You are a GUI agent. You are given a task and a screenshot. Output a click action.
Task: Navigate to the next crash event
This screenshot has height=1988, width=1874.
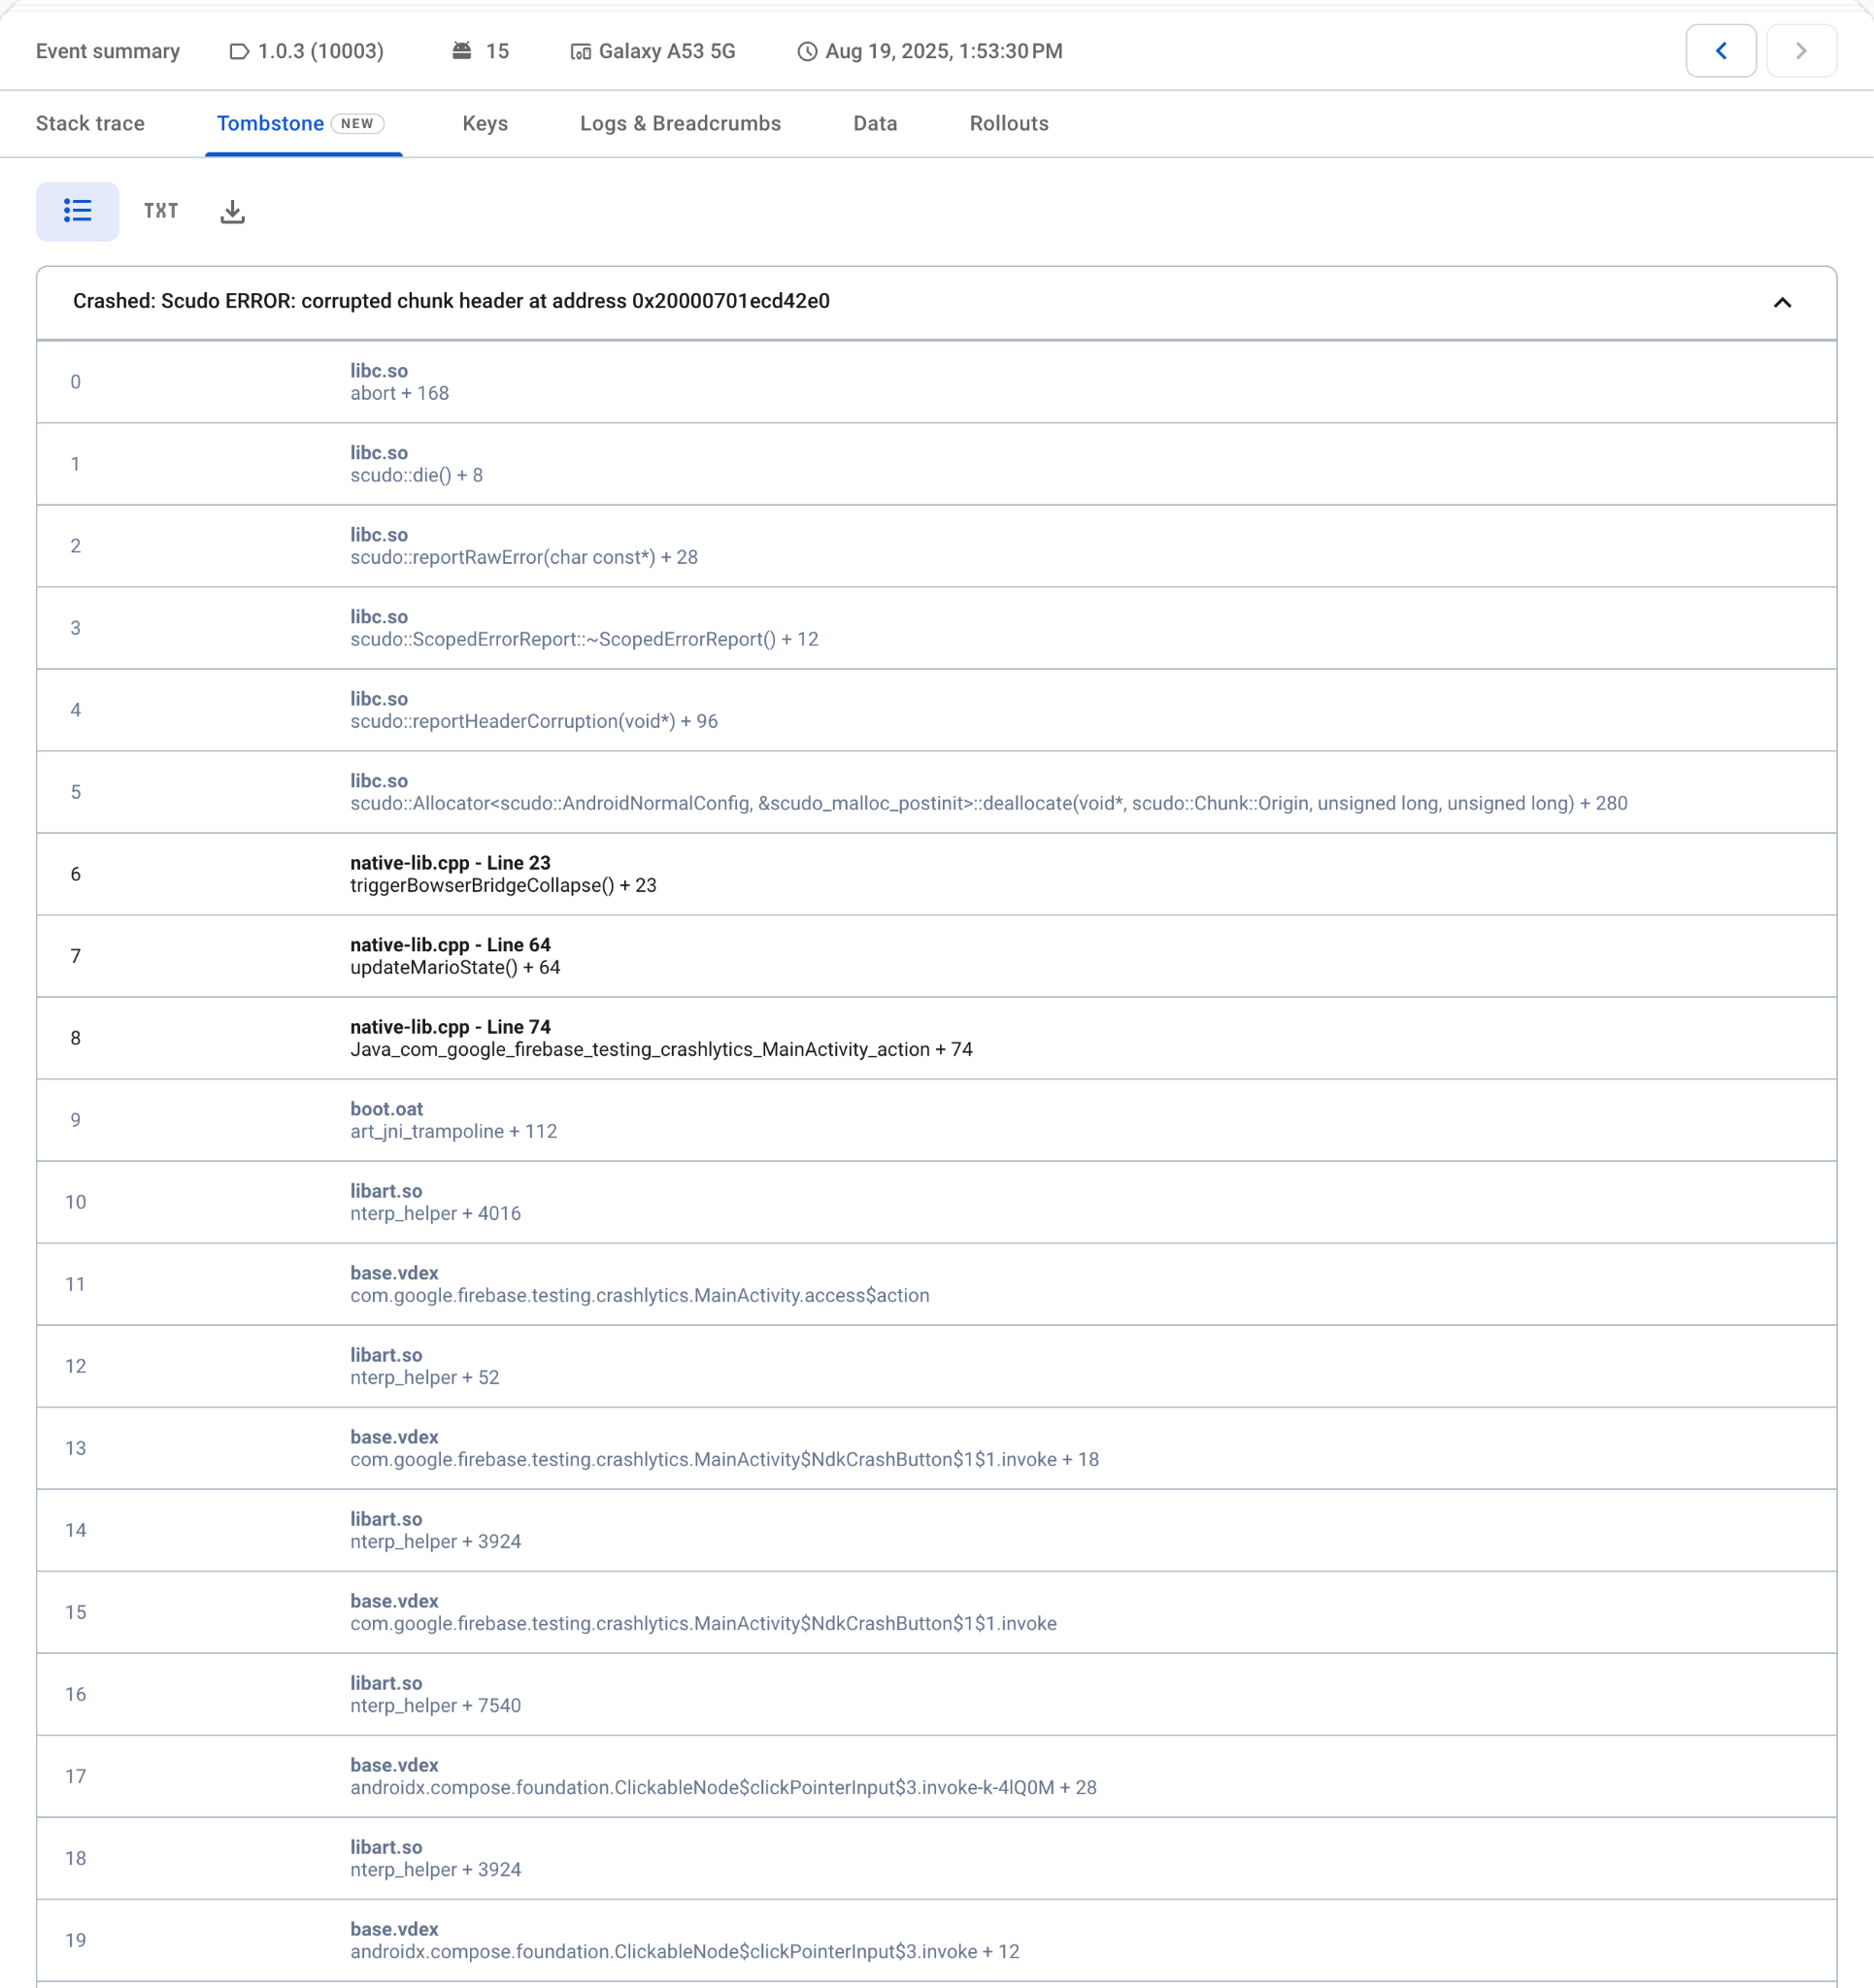[1800, 50]
